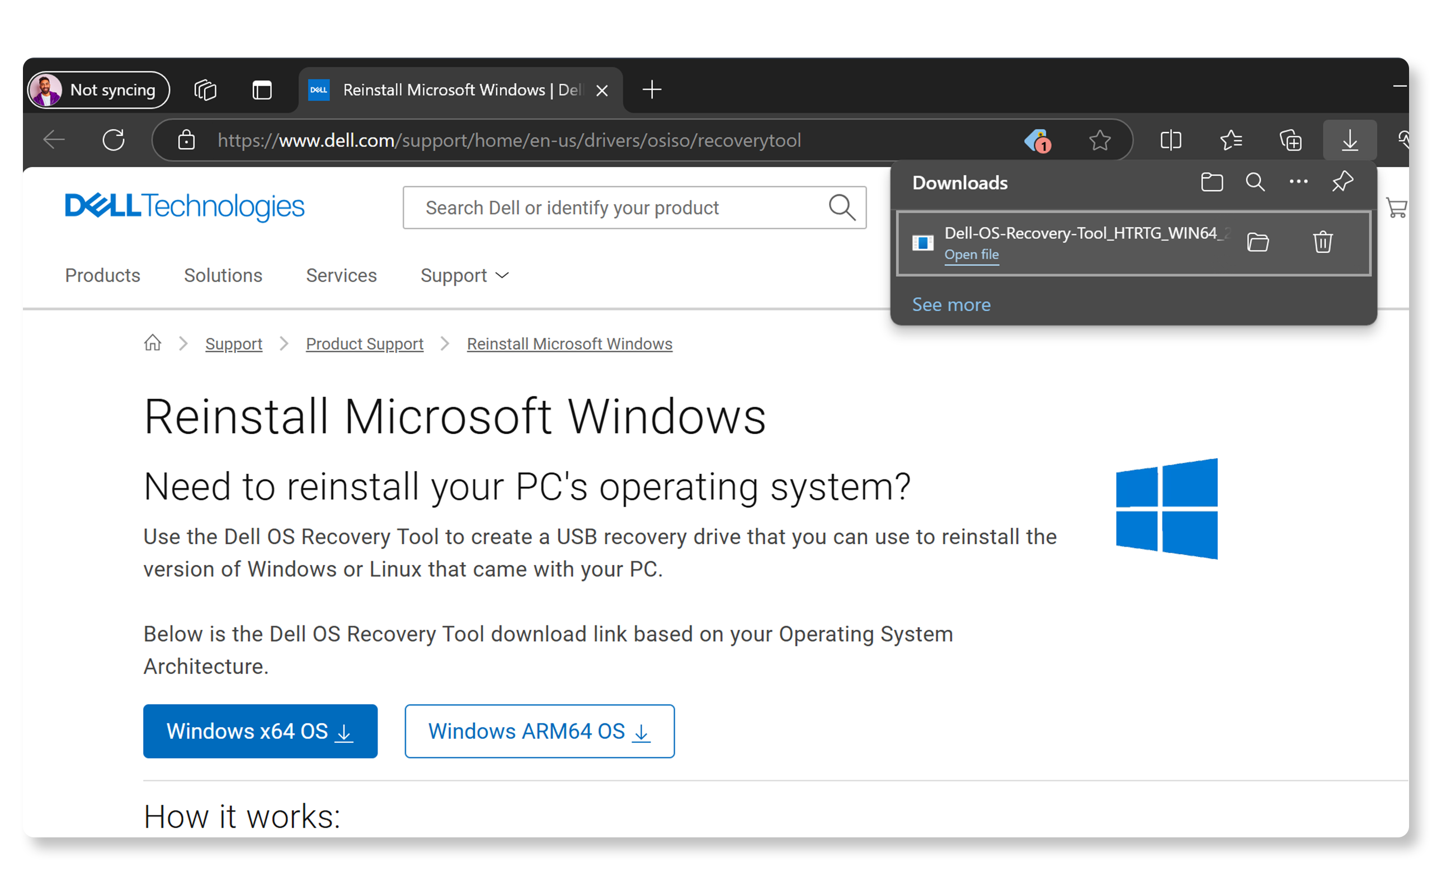This screenshot has width=1432, height=895.
Task: Click the browser collections icon
Action: click(x=1289, y=140)
